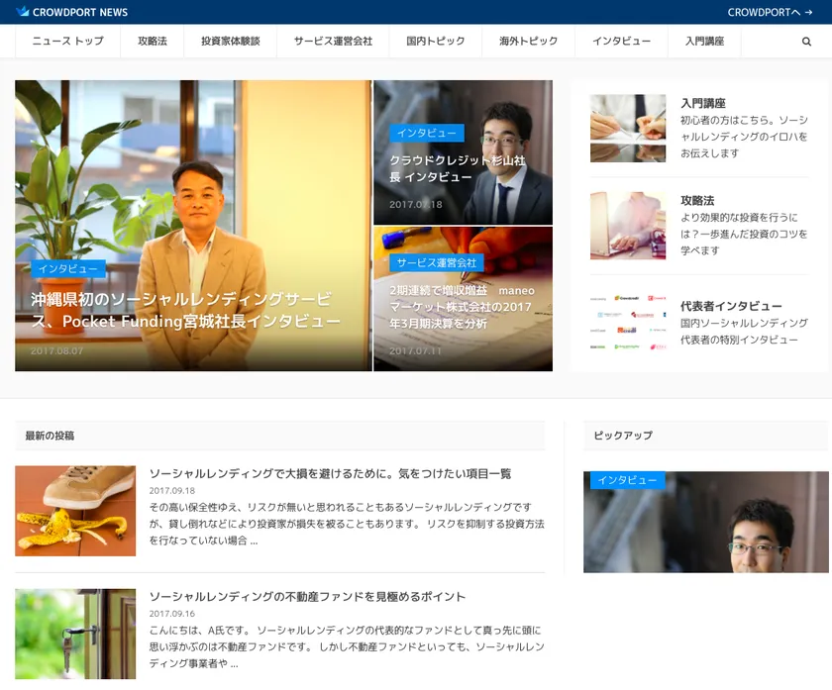Click the 2017.09.16 post date
Image resolution: width=832 pixels, height=690 pixels.
[x=172, y=614]
